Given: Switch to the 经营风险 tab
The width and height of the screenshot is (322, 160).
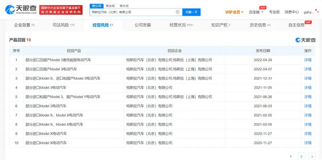Looking at the screenshot, I should 103,25.
